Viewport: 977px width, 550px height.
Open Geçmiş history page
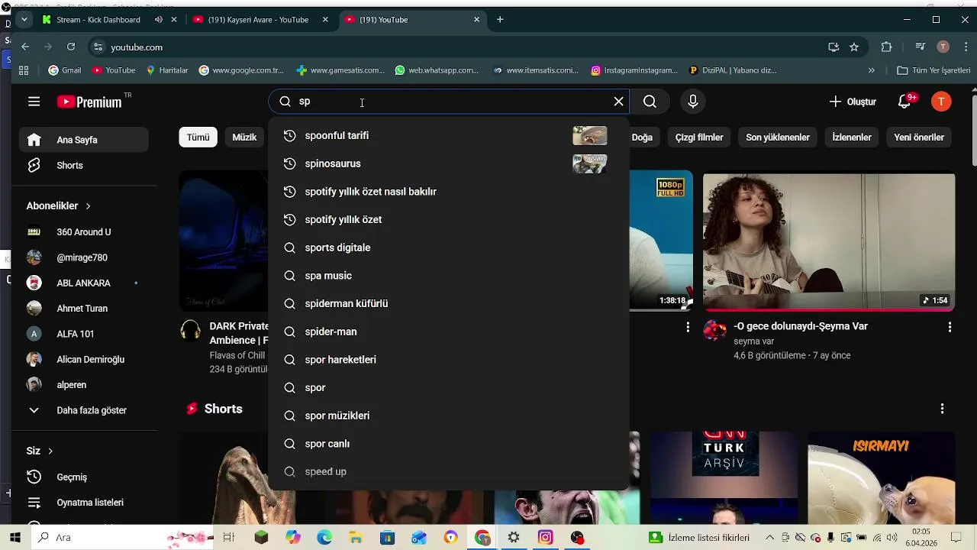[x=84, y=477]
